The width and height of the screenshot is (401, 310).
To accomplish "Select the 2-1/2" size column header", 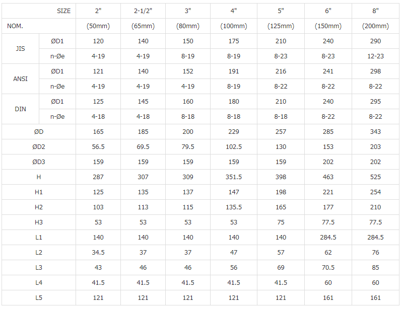I will click(x=143, y=11).
